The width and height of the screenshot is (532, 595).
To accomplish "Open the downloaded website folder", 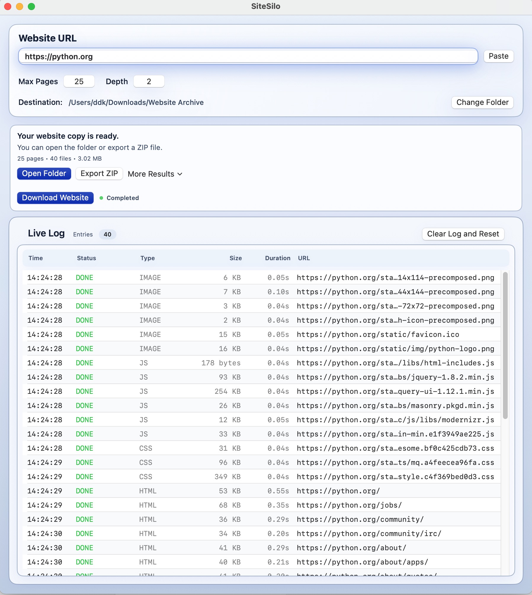I will tap(44, 174).
